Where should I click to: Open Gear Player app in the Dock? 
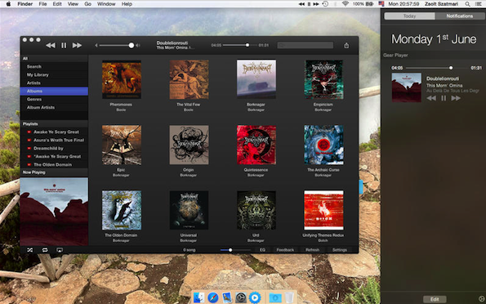pos(255,297)
